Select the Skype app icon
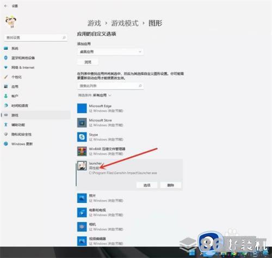The width and height of the screenshot is (272, 258). coord(82,137)
